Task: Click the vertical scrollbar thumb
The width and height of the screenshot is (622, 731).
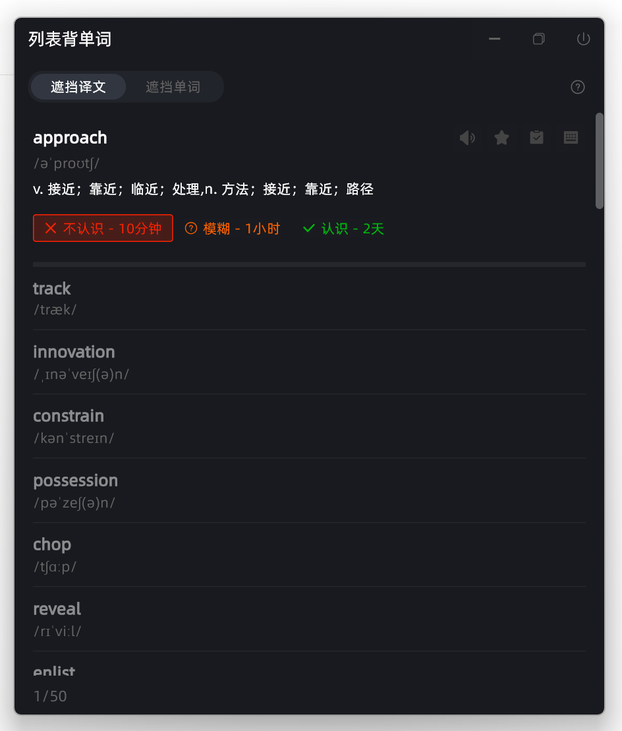Action: (x=599, y=160)
